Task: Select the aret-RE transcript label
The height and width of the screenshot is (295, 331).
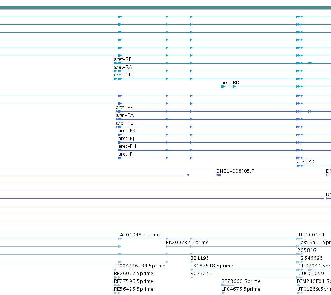Action: pyautogui.click(x=123, y=75)
